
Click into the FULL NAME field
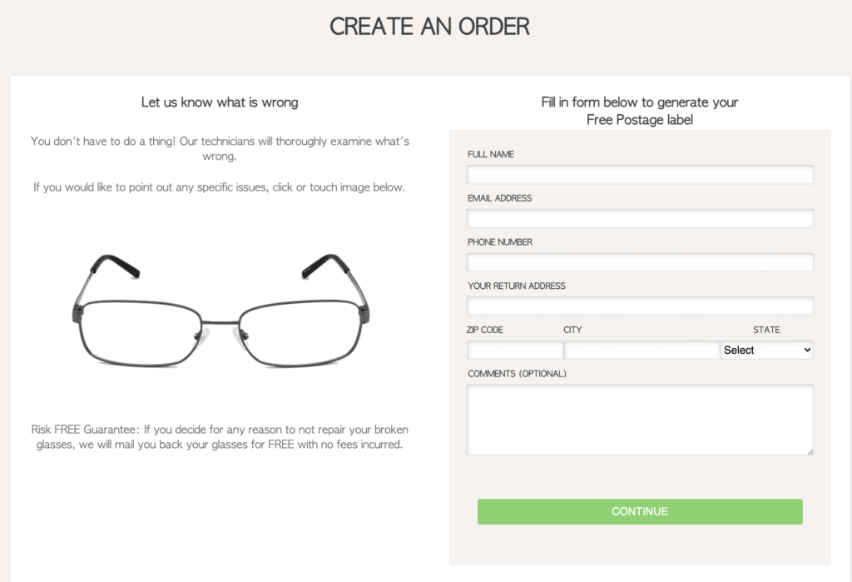coord(639,174)
